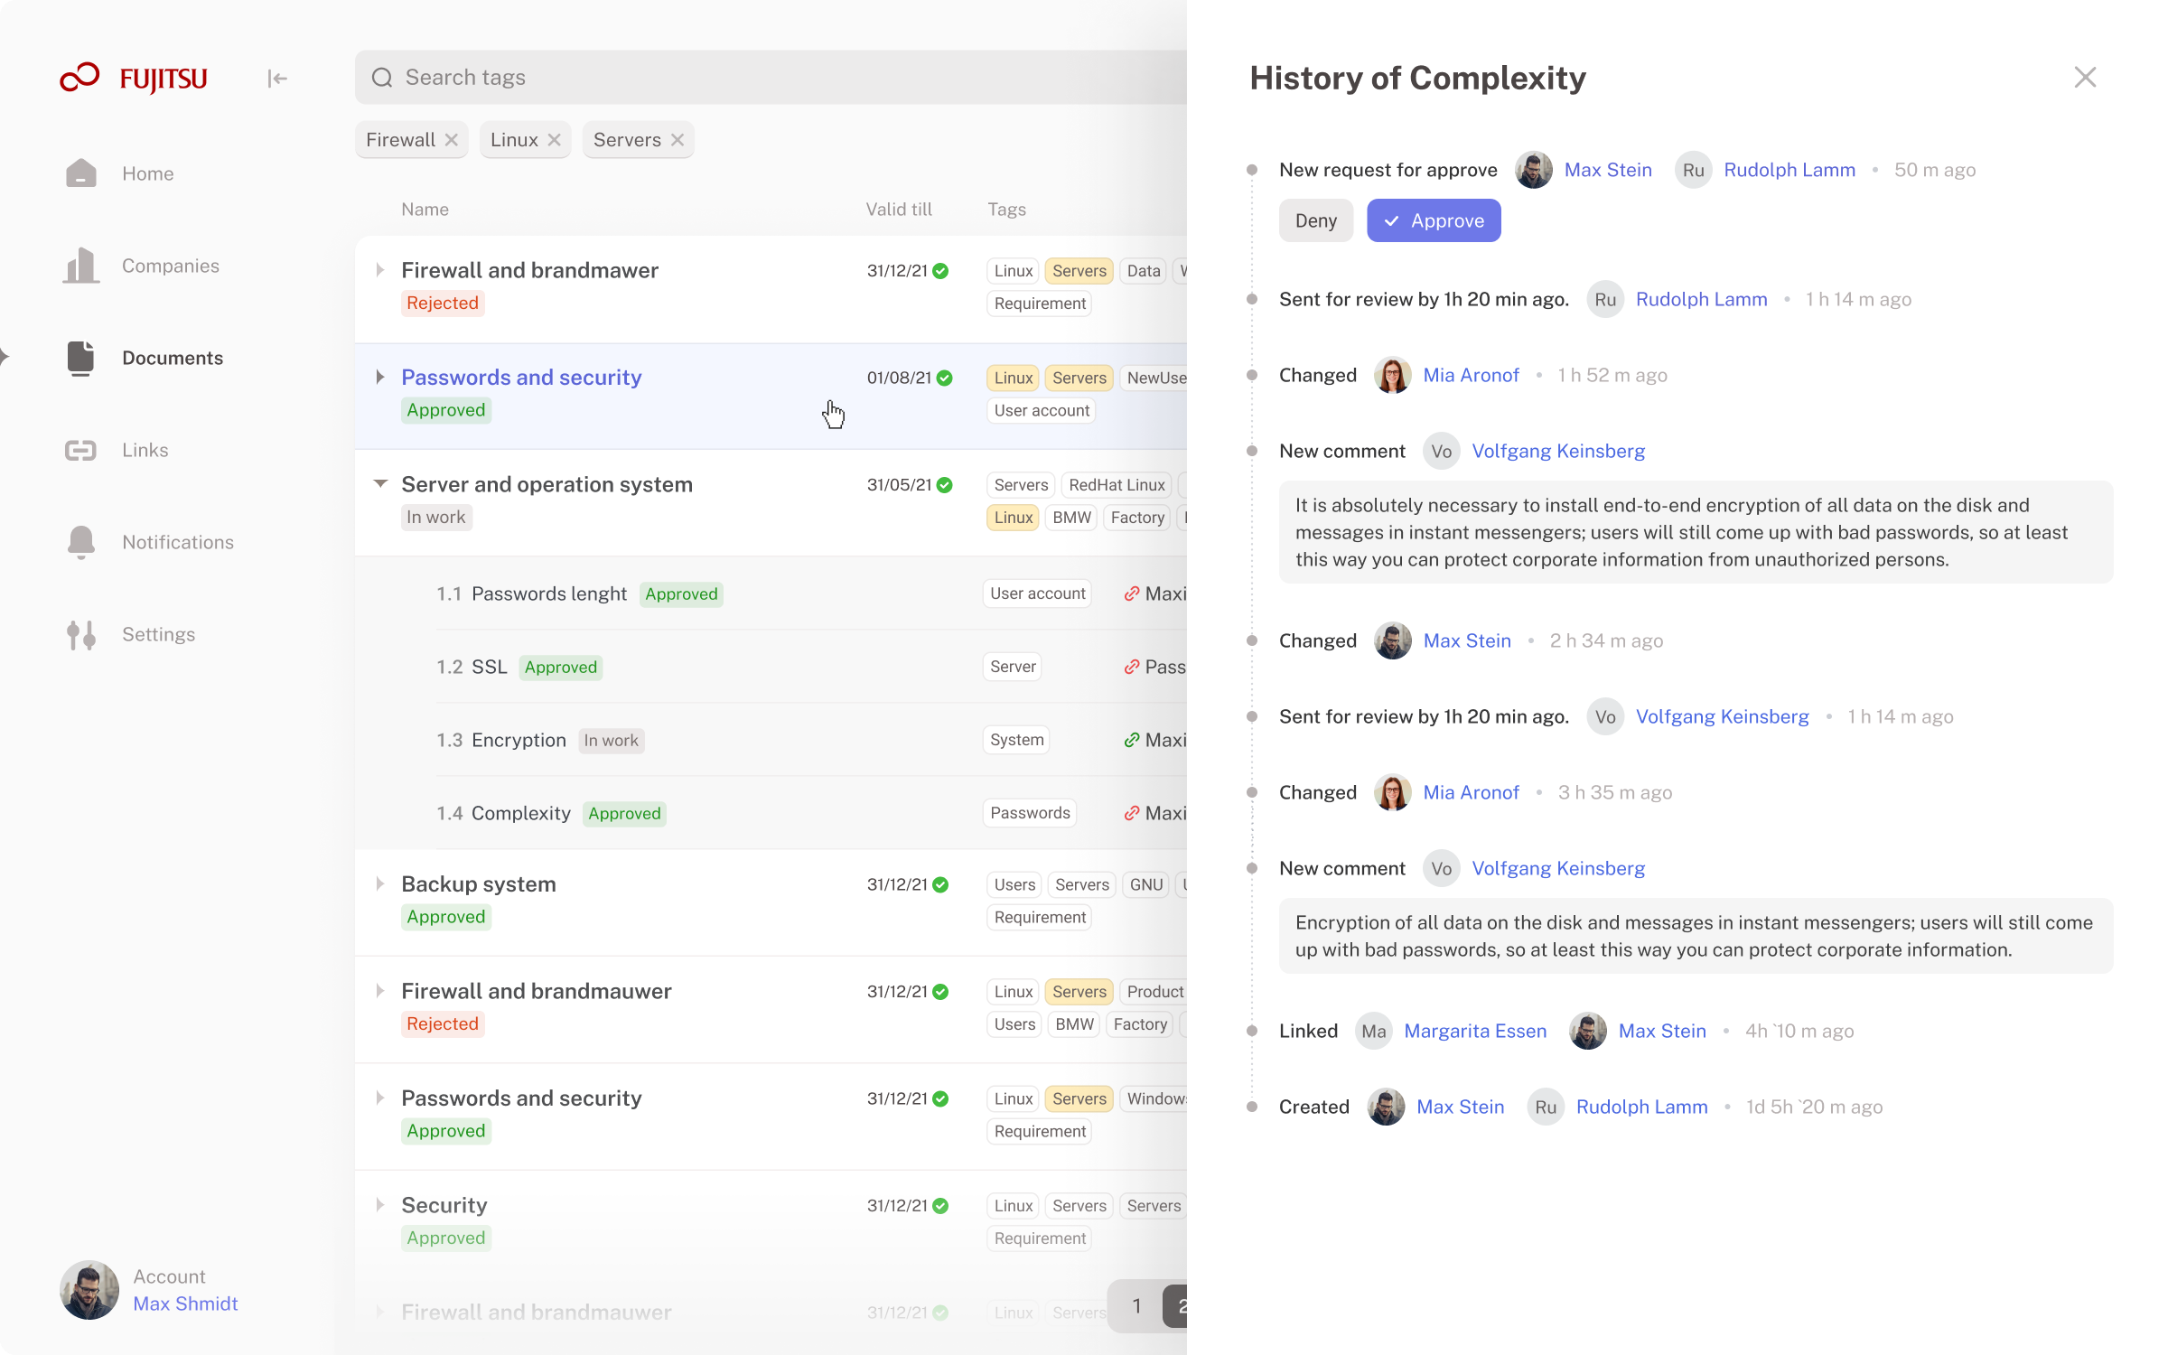2168x1355 pixels.
Task: Approve the new request
Action: click(1434, 220)
